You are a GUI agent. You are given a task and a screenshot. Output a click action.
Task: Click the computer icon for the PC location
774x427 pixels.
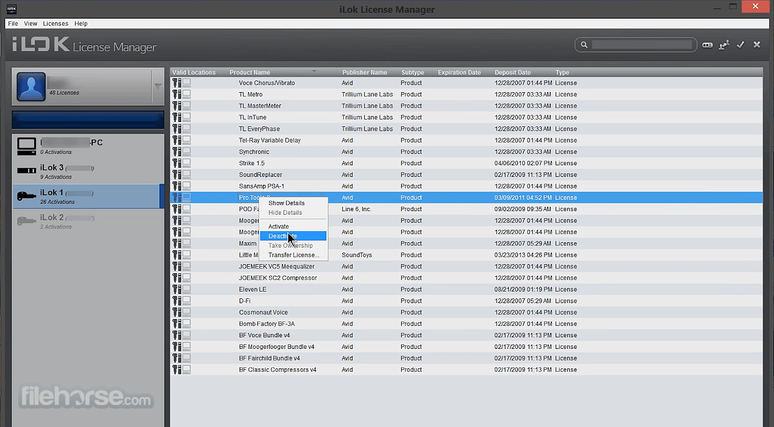[x=26, y=146]
